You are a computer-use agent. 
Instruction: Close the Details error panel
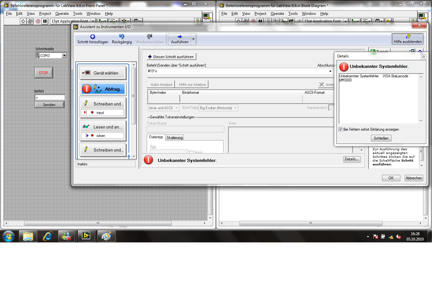click(x=423, y=57)
